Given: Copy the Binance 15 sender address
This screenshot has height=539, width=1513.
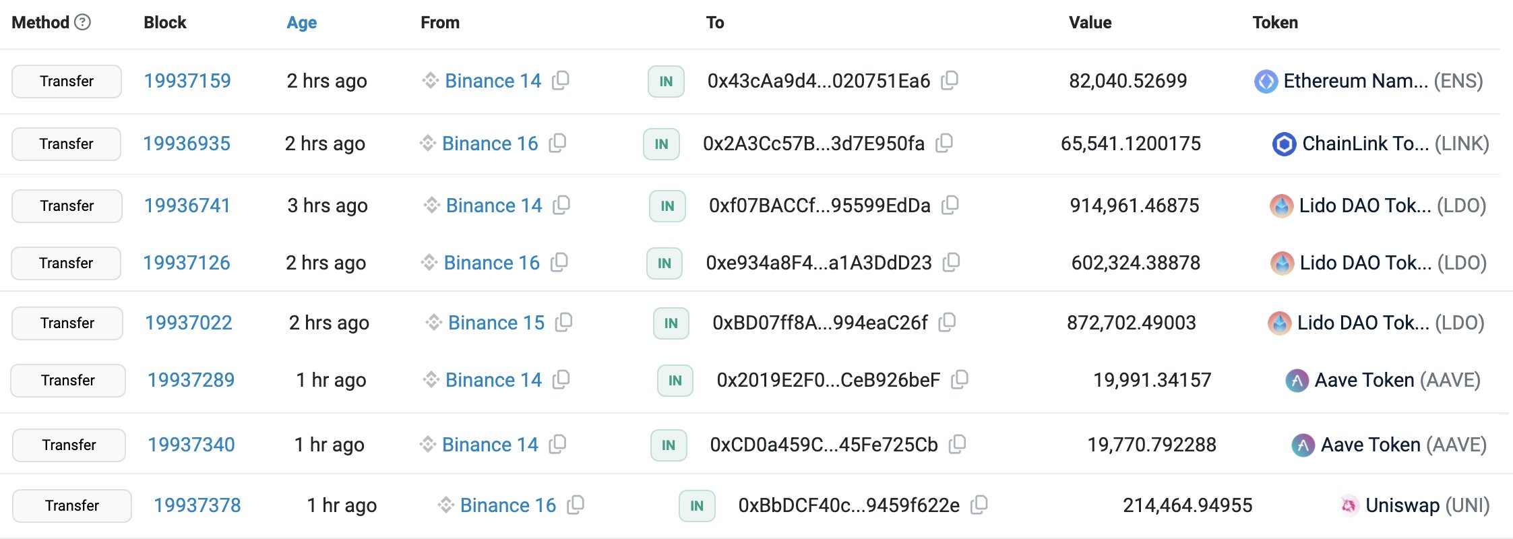Looking at the screenshot, I should tap(563, 323).
